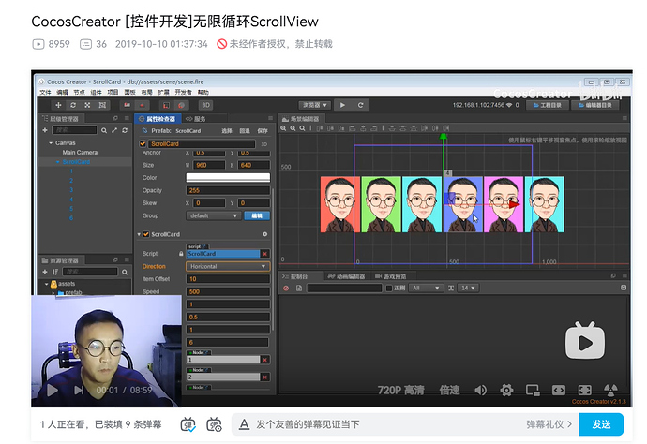
Task: Open the console All filter dropdown
Action: (x=427, y=288)
